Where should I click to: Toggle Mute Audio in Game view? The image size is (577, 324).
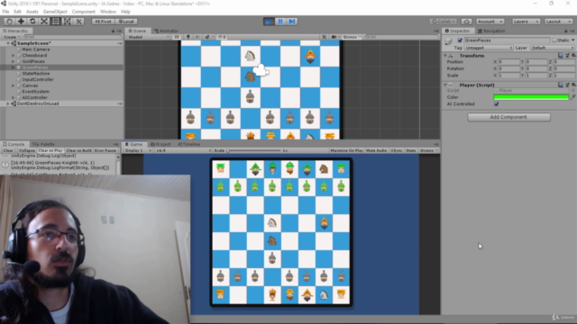[377, 150]
